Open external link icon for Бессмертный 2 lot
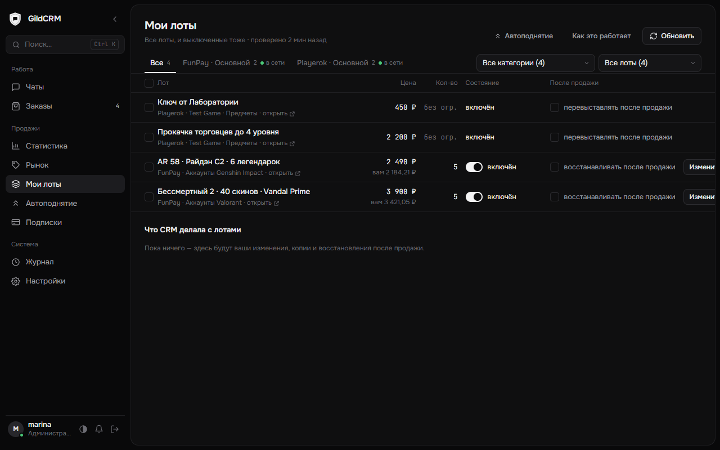This screenshot has height=450, width=720. click(x=276, y=203)
